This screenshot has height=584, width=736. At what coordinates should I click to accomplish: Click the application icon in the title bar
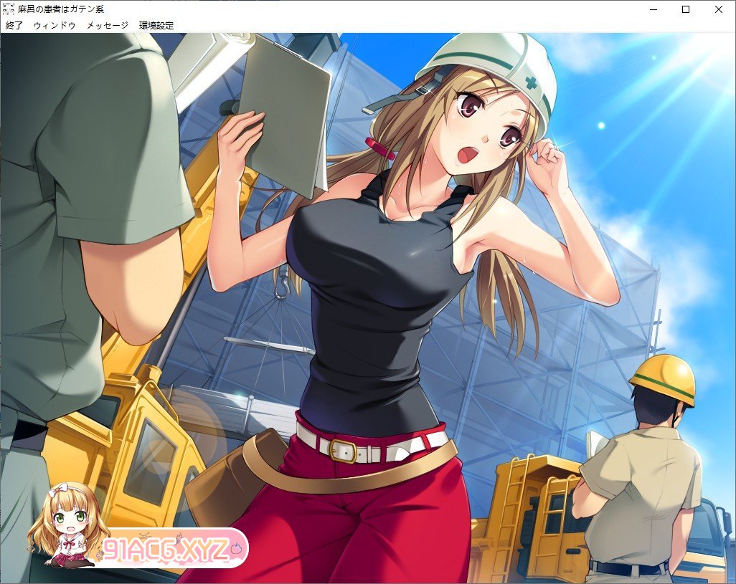(x=9, y=9)
